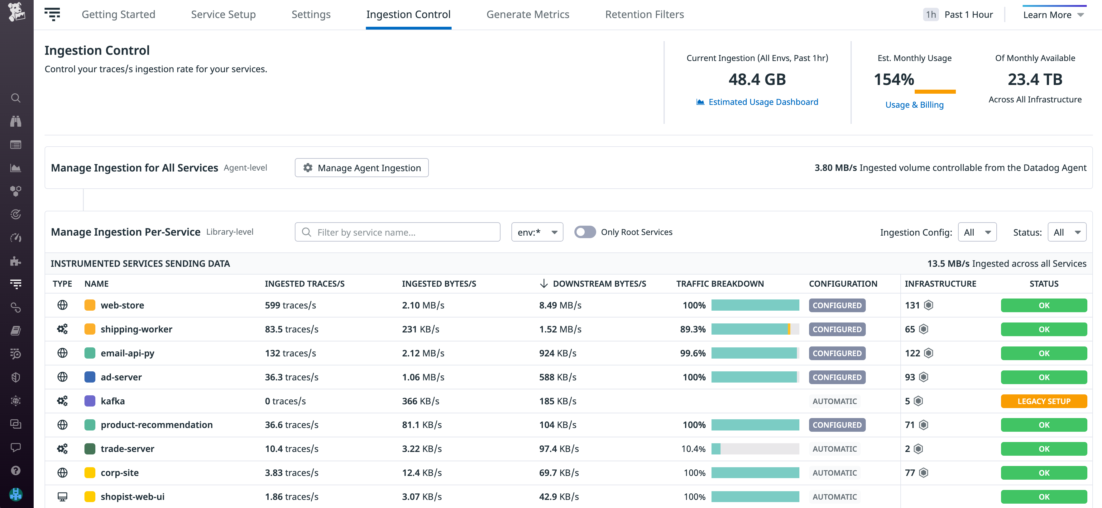Select the Watchdog binoculars icon

[16, 121]
